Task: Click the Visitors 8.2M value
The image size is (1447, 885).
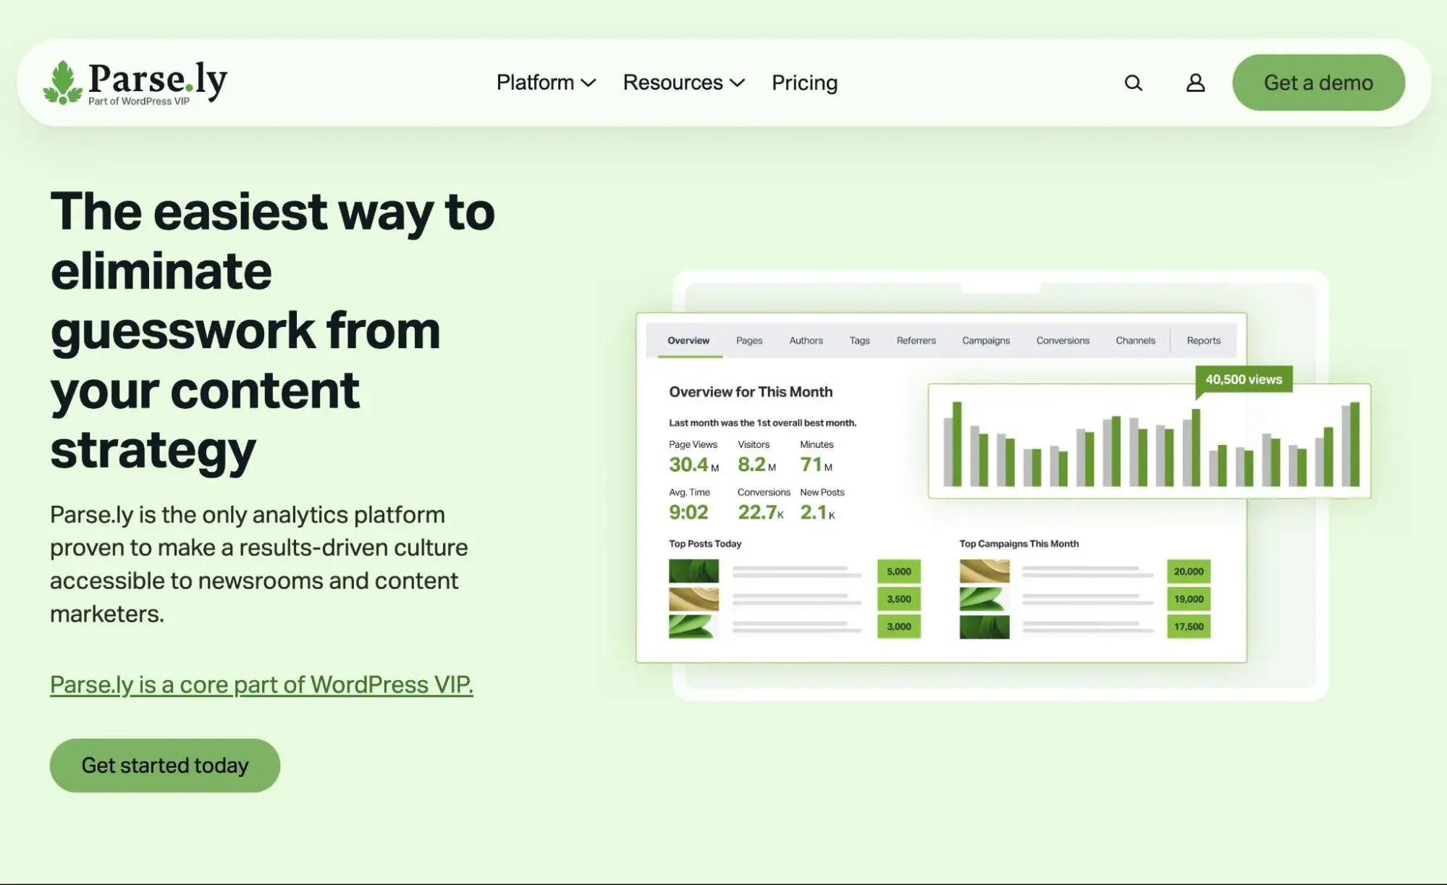Action: point(756,465)
